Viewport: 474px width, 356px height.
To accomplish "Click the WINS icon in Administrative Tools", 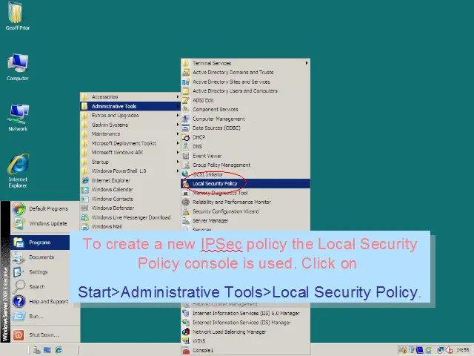I will coord(186,341).
